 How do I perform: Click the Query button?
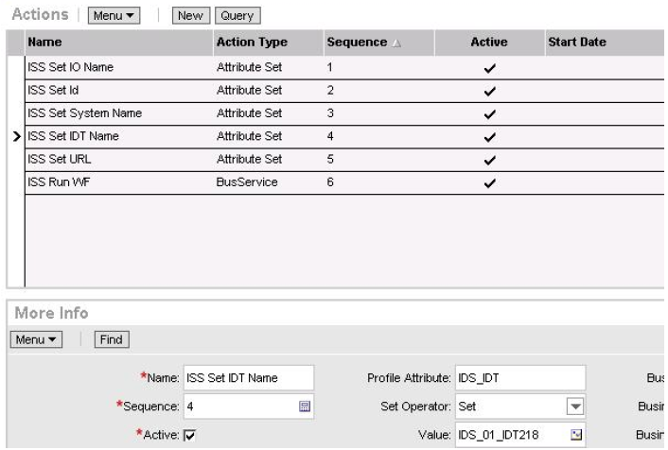pos(237,16)
